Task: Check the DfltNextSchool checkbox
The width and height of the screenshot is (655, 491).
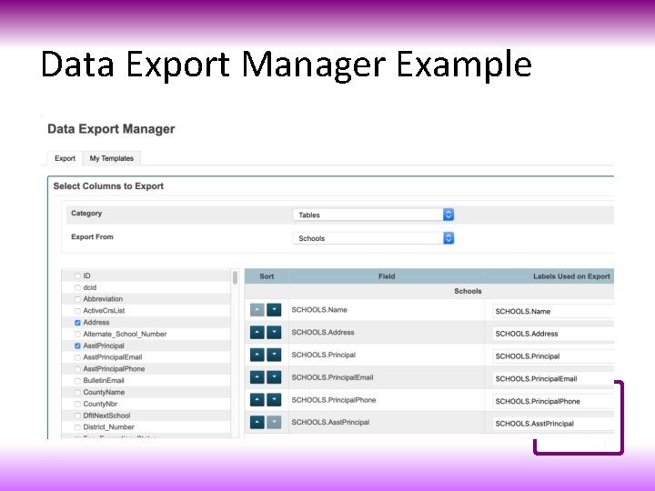Action: tap(77, 416)
